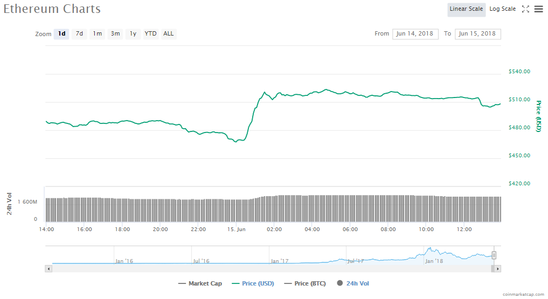Select 7d zoom range

[x=79, y=34]
